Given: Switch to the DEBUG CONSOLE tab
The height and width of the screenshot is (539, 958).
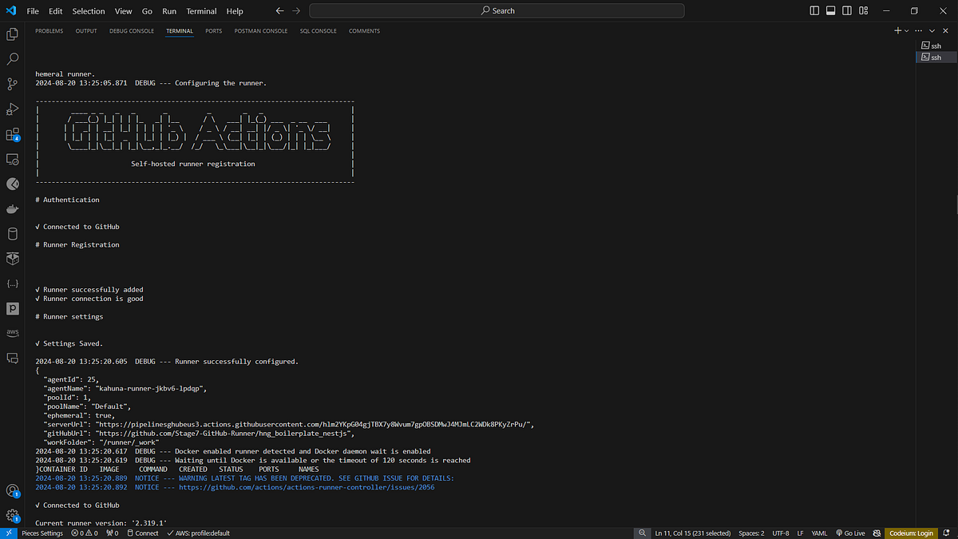Looking at the screenshot, I should (x=132, y=31).
